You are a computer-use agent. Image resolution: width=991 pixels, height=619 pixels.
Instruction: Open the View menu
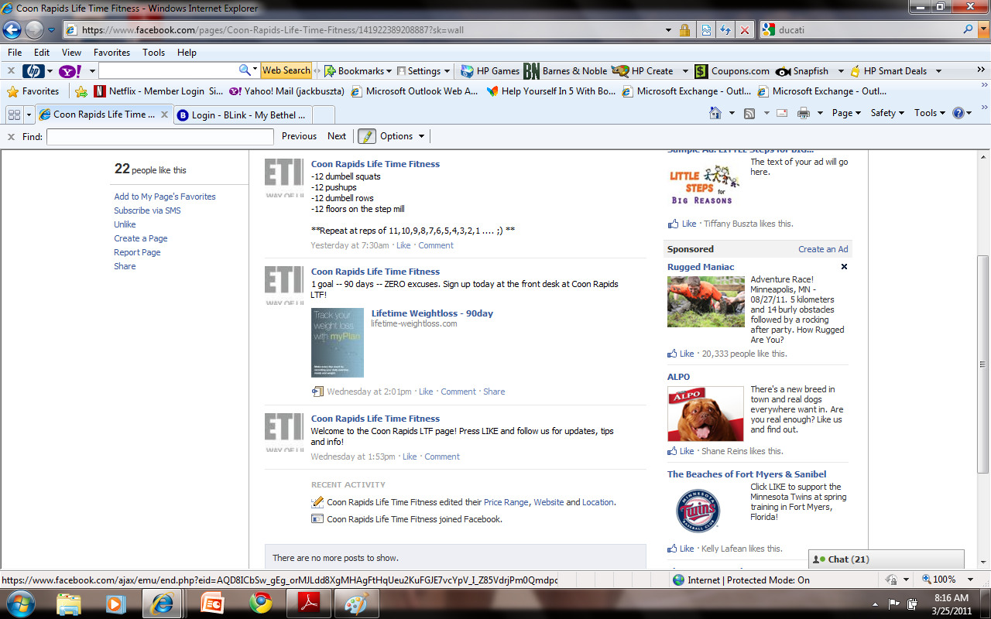tap(71, 53)
